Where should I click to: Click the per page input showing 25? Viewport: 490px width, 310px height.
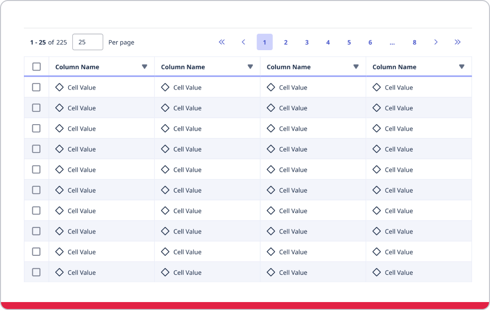(x=88, y=42)
